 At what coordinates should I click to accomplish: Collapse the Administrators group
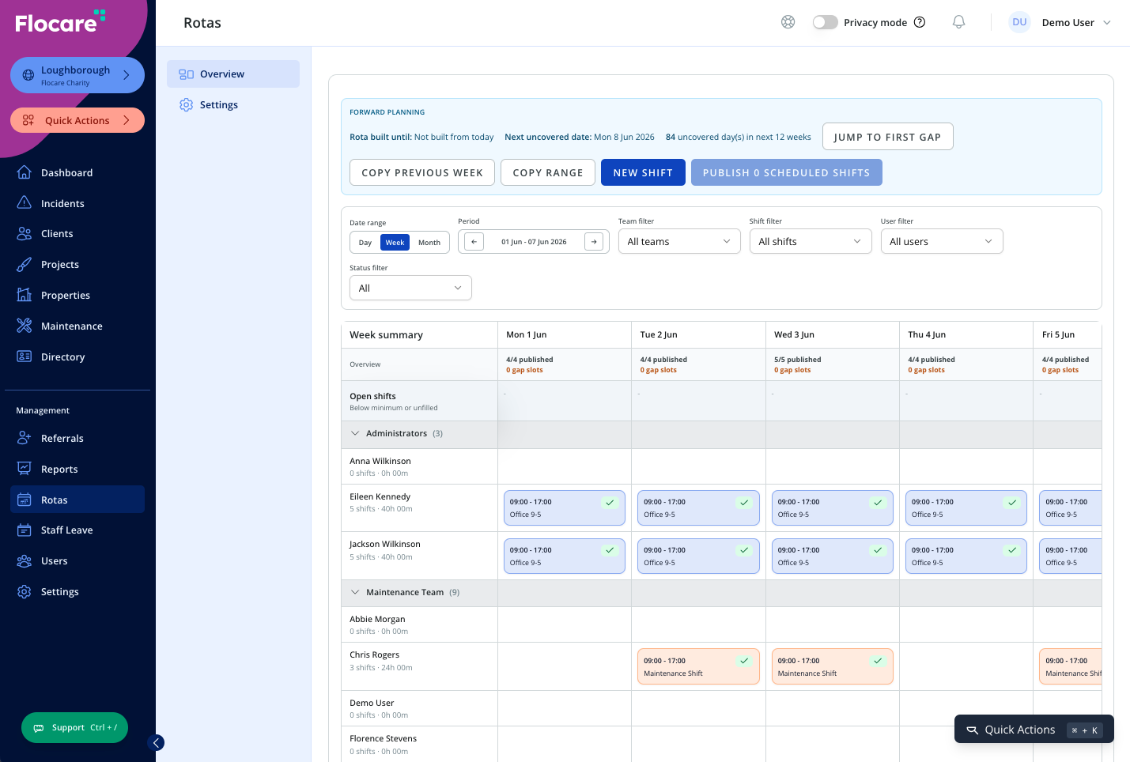355,433
